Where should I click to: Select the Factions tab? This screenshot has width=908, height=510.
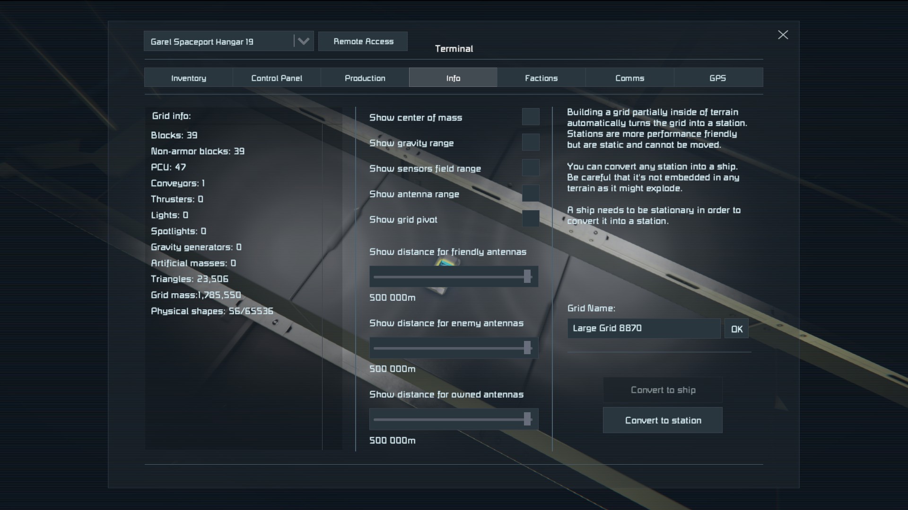pyautogui.click(x=541, y=78)
